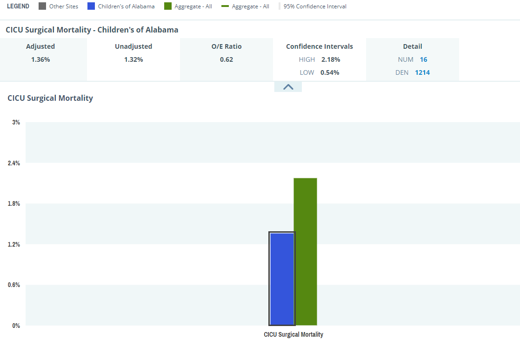Click the CICU Surgical Mortality x-axis label
Viewport: 520px width, 359px height.
pyautogui.click(x=293, y=334)
